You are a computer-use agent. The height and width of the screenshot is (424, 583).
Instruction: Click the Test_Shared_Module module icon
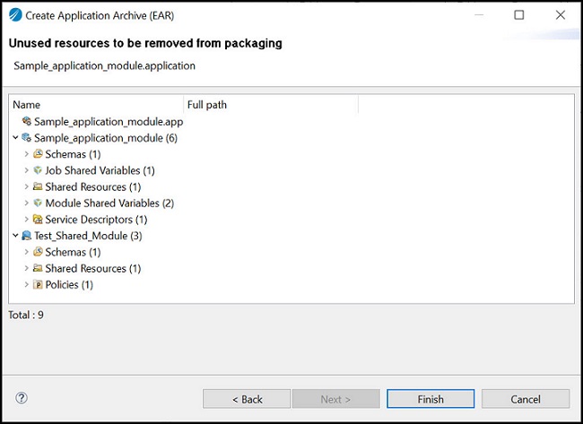tap(27, 236)
